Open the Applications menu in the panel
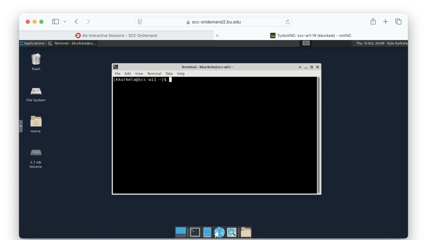Screen dimensions: 427x240 pyautogui.click(x=32, y=43)
